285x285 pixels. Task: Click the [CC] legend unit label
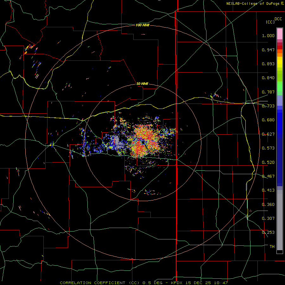pyautogui.click(x=270, y=22)
